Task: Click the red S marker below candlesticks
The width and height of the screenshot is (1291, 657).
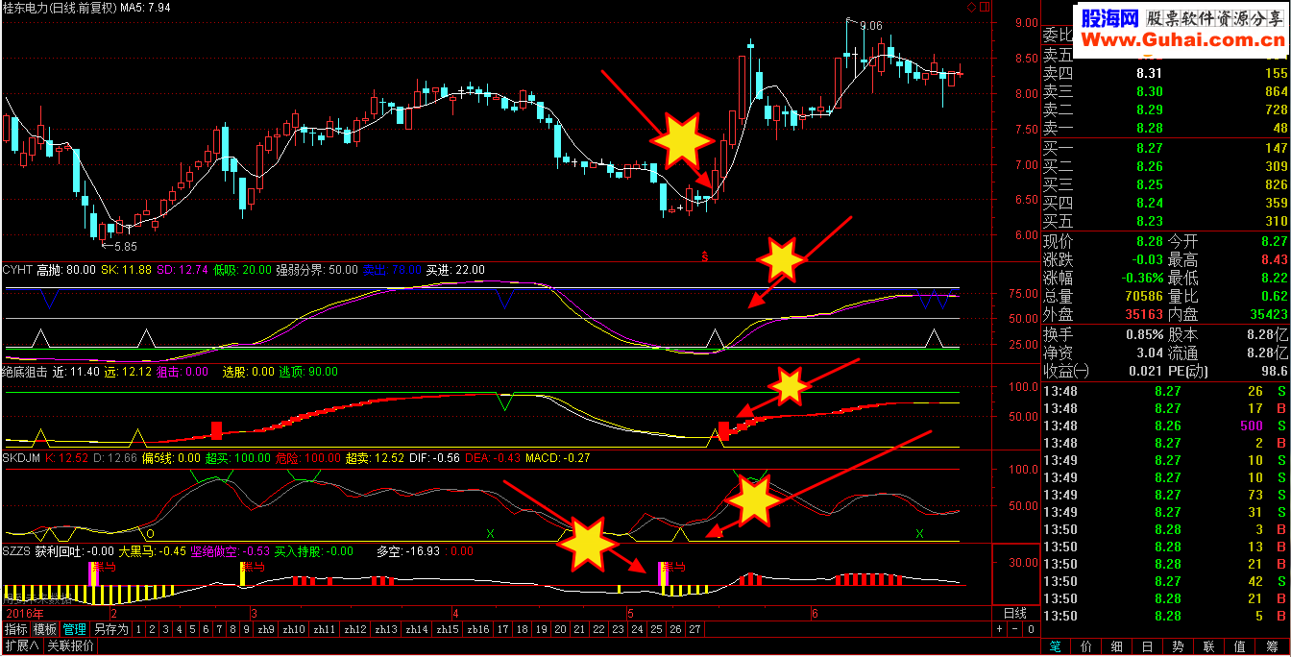Action: (x=705, y=256)
